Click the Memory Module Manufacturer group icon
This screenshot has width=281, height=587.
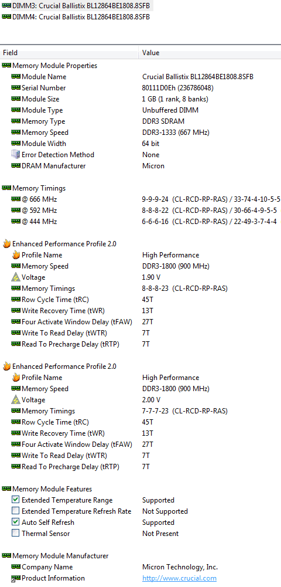click(x=6, y=556)
